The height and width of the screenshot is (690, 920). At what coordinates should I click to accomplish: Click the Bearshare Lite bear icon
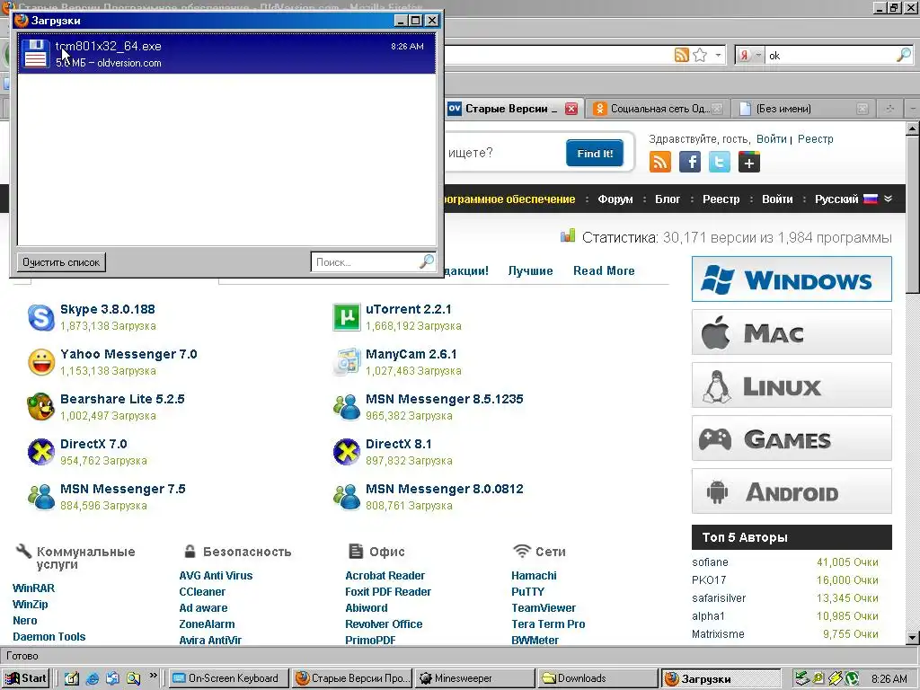[41, 407]
